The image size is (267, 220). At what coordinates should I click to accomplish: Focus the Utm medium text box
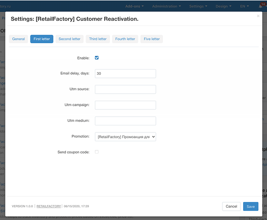click(125, 121)
